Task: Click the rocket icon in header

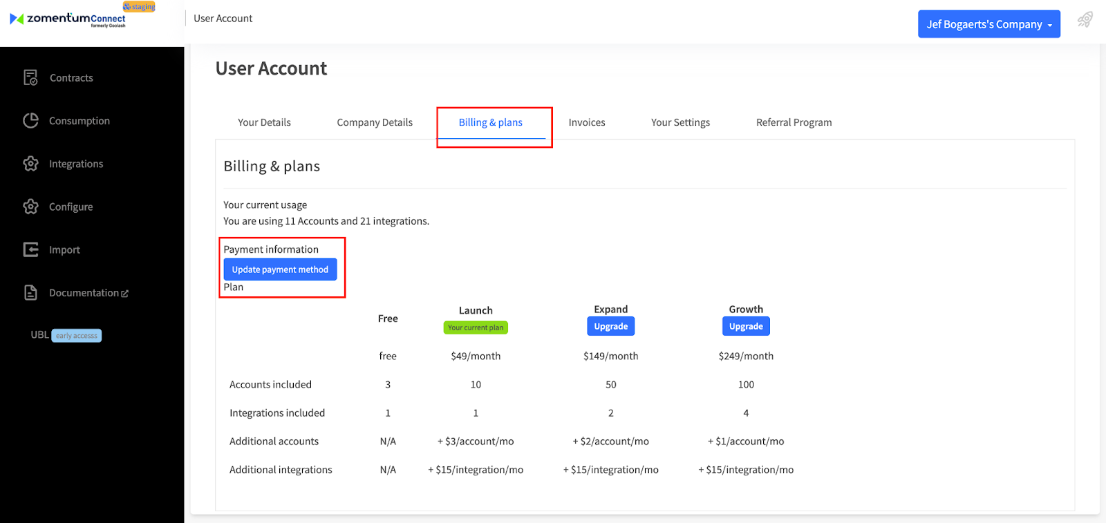Action: [x=1085, y=19]
